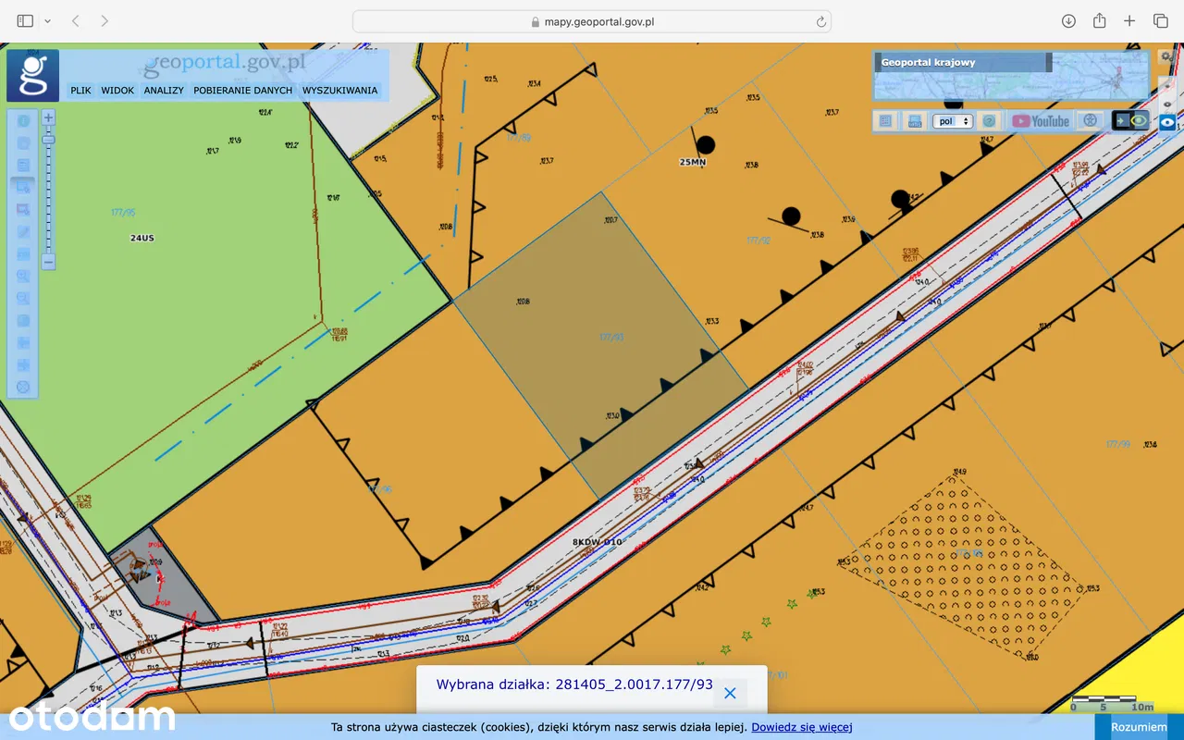Open the "pol" language dropdown
Image resolution: width=1184 pixels, height=740 pixels.
click(x=953, y=121)
